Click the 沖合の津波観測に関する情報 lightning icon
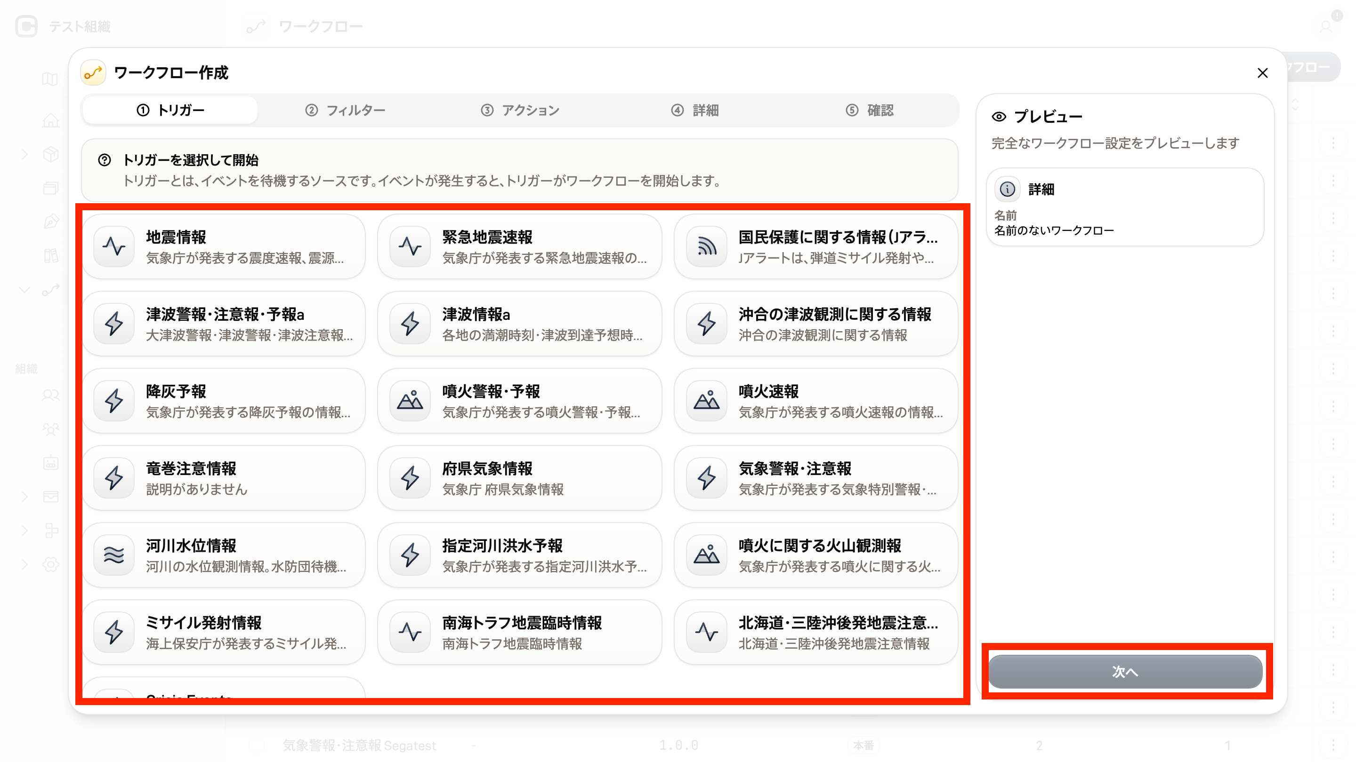The height and width of the screenshot is (762, 1356). (x=706, y=324)
